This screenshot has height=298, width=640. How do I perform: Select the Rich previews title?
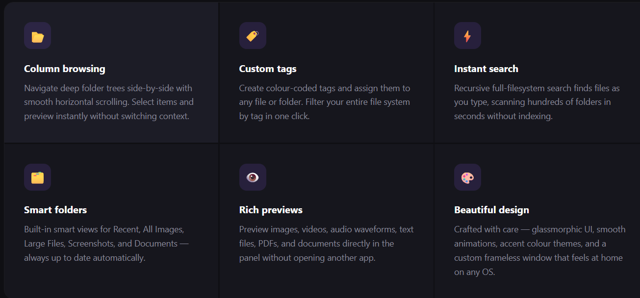[271, 210]
